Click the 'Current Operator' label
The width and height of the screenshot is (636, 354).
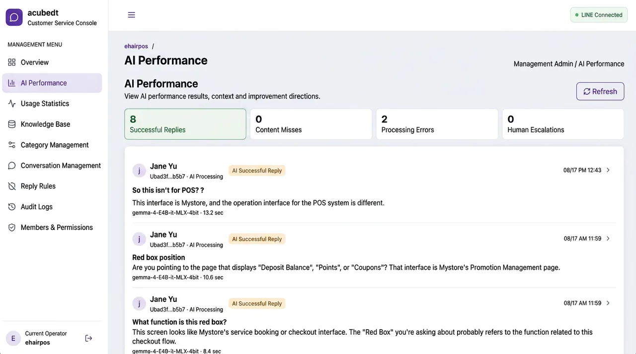click(x=46, y=334)
